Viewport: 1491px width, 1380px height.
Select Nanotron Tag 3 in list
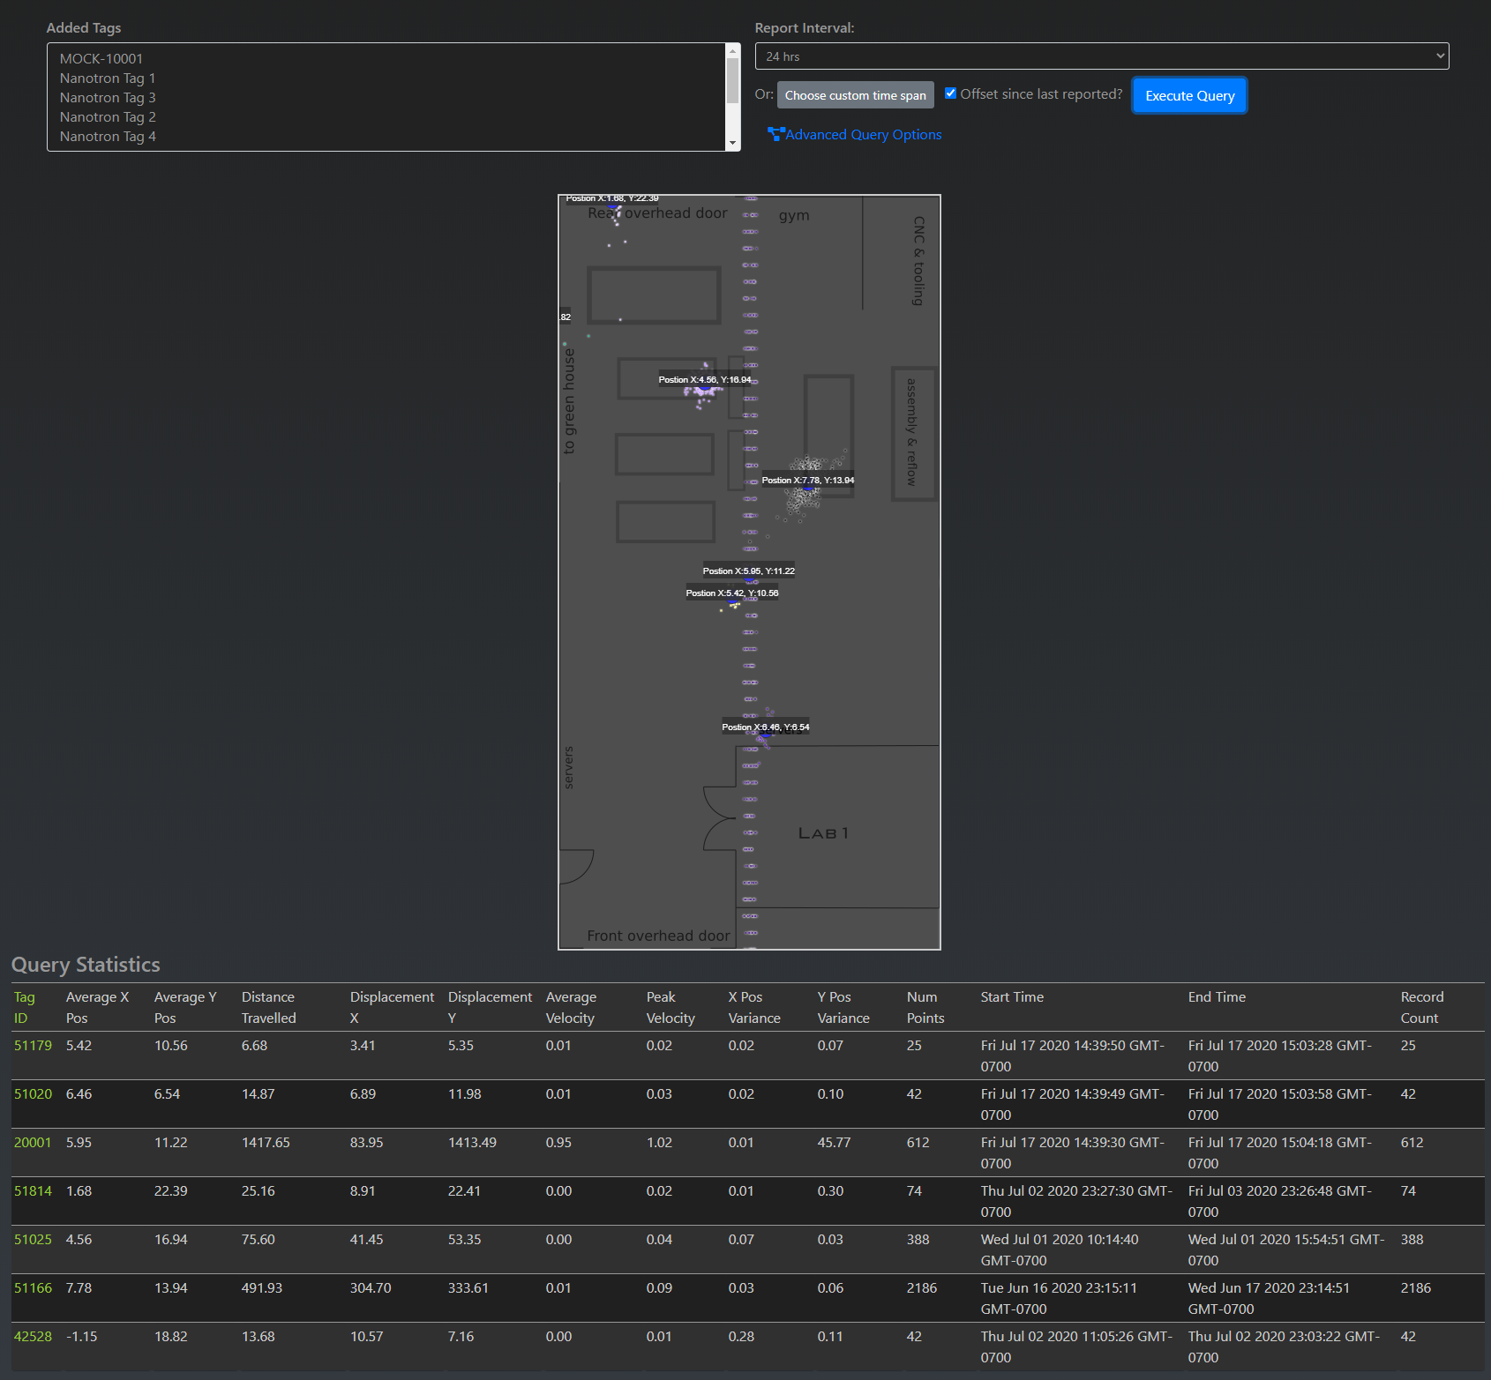108,98
